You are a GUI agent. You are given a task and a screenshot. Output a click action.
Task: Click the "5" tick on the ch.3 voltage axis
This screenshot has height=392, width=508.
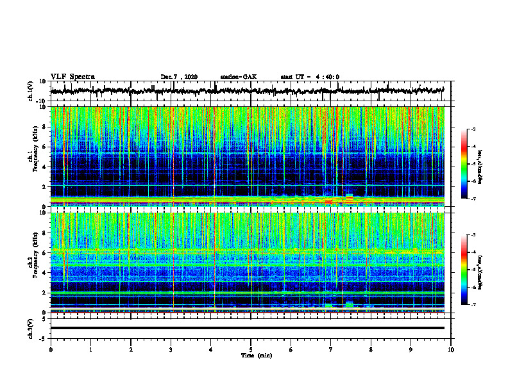click(44, 319)
